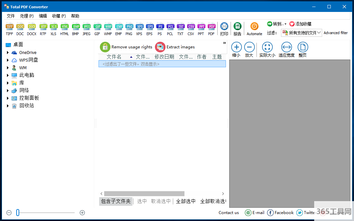Click the 适应宽度 fit width icon

point(286,47)
